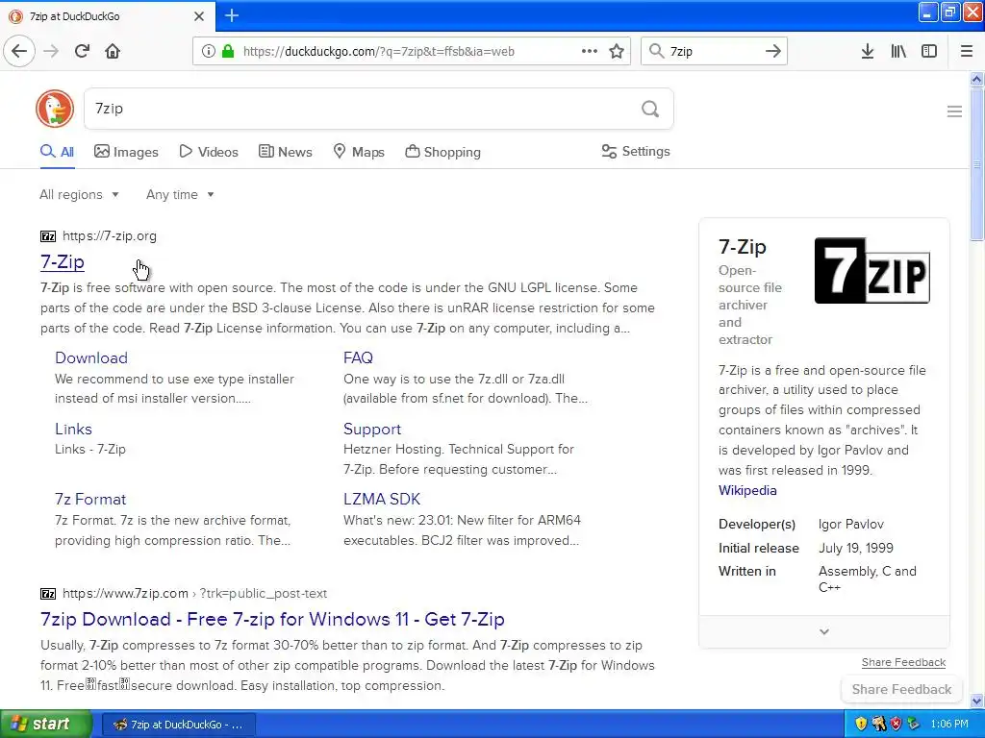Submit the Firefox search box arrow
The height and width of the screenshot is (738, 985).
coord(773,52)
